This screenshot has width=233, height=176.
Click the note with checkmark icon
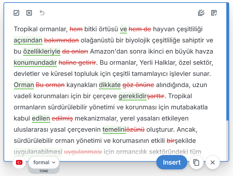tap(214, 13)
